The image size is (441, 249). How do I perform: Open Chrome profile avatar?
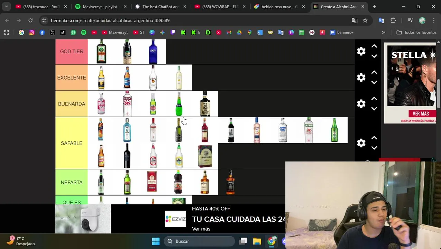[422, 20]
